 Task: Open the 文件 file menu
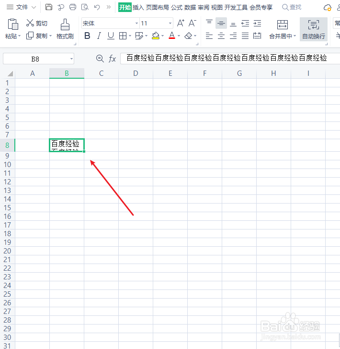point(22,7)
